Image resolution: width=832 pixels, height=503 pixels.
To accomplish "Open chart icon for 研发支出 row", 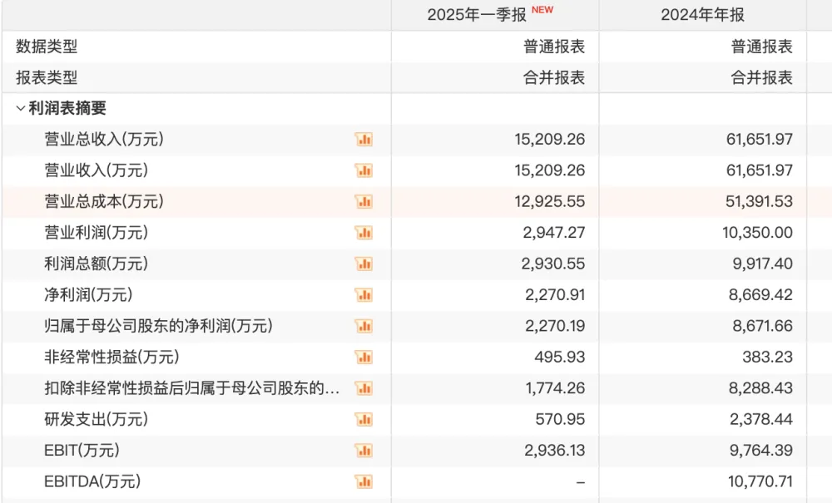I will click(x=364, y=420).
